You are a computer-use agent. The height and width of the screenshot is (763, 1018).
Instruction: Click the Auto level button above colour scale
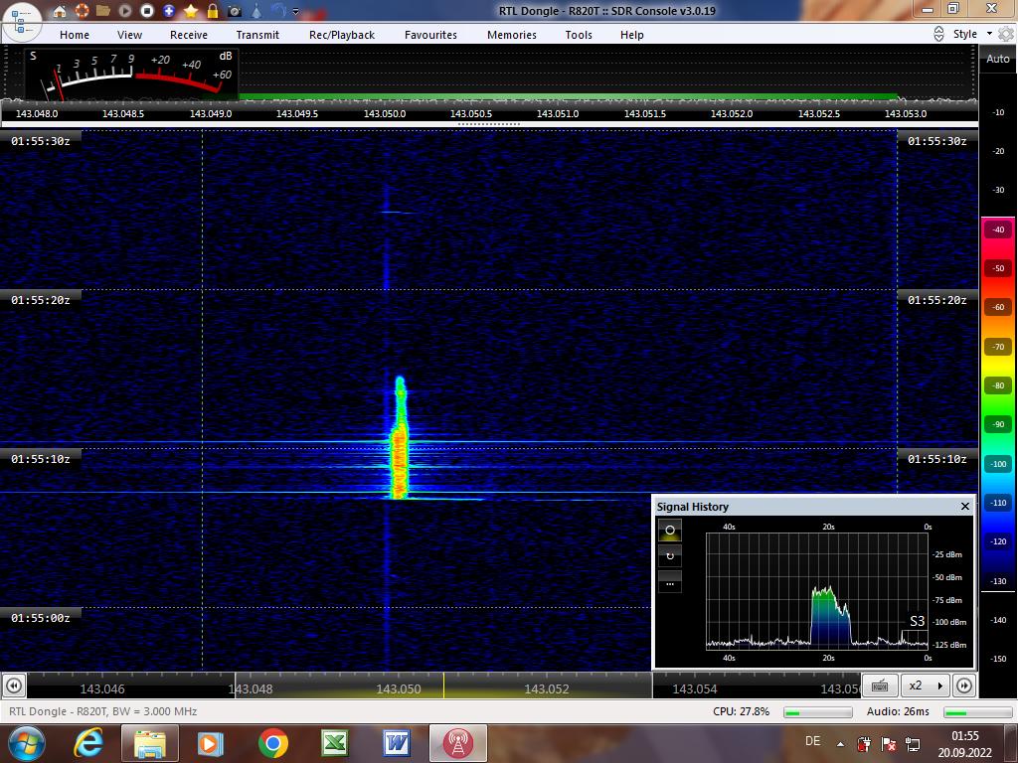(998, 59)
